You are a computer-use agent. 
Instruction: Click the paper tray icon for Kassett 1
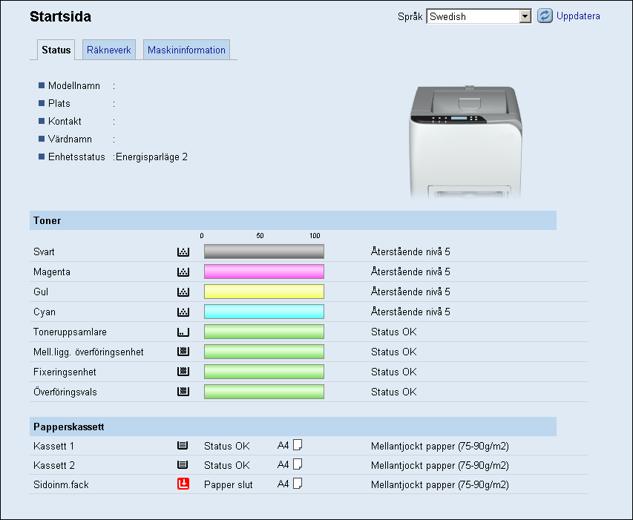tap(183, 445)
